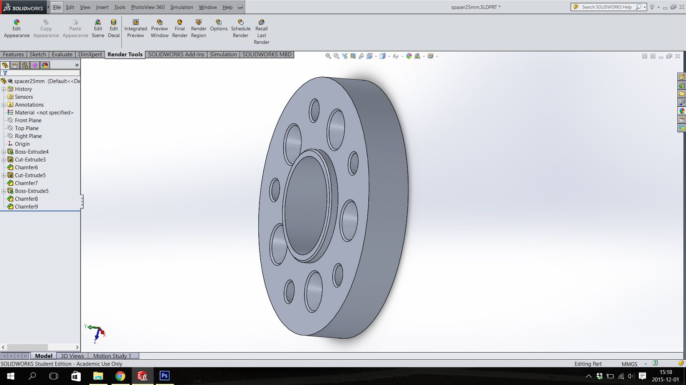Click the Final Render tool

tap(180, 29)
